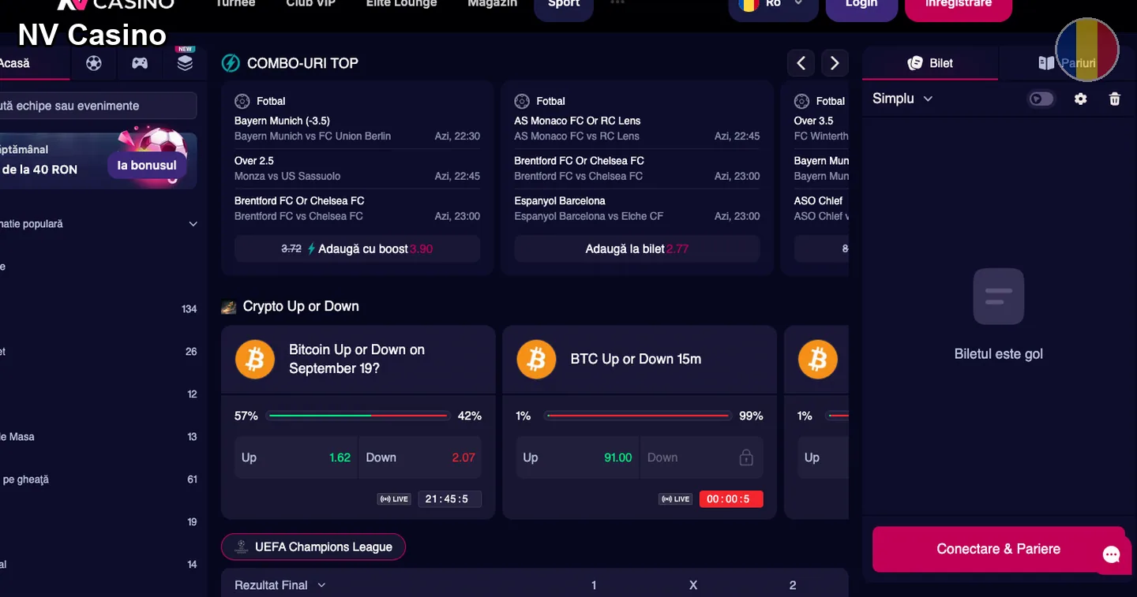1137x597 pixels.
Task: Expand the Rezultat Final market dropdown
Action: 280,585
